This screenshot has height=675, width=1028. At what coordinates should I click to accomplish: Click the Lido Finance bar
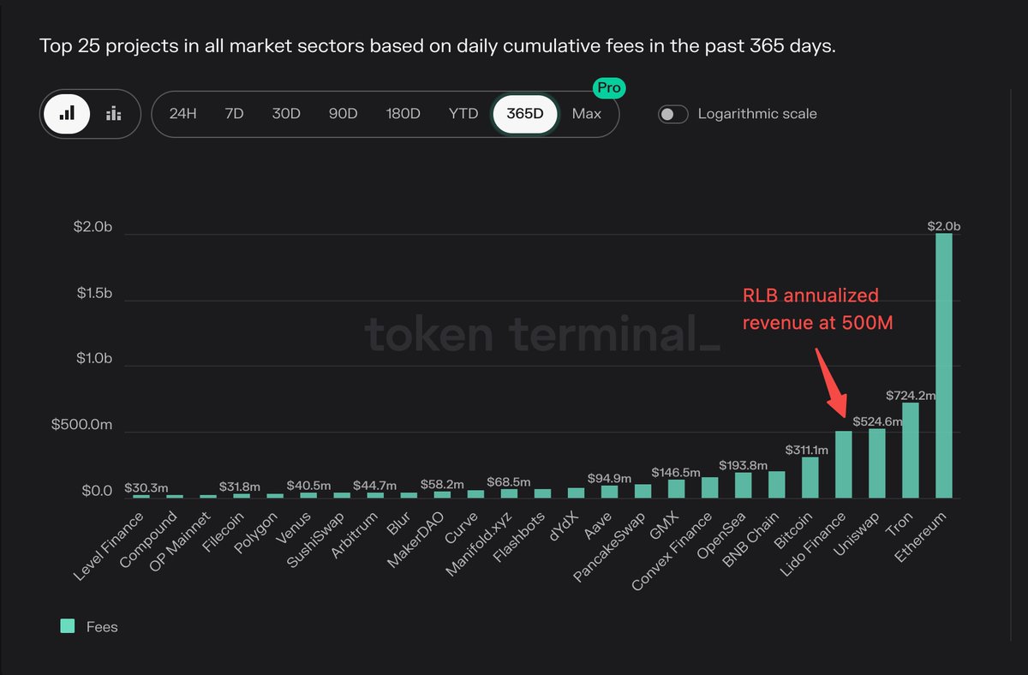[x=844, y=464]
